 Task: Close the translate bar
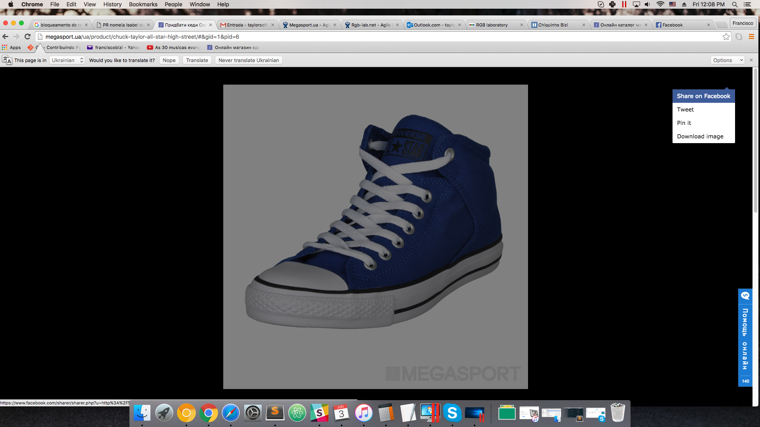[x=751, y=60]
